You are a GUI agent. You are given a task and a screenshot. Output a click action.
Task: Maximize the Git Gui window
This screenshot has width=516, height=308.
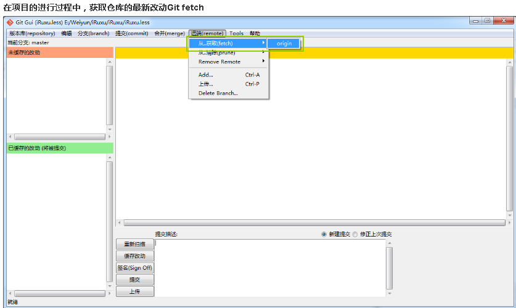click(x=487, y=21)
